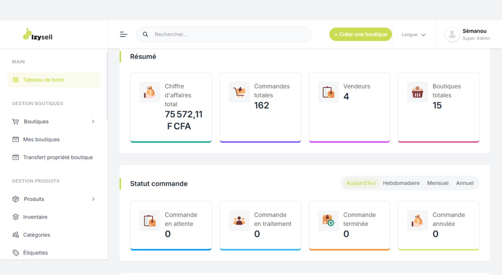Select the Hebdomadaire order status tab
Image resolution: width=502 pixels, height=275 pixels.
402,183
